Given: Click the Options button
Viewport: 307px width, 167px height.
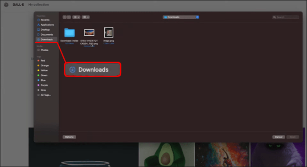Looking at the screenshot, I should click(69, 137).
